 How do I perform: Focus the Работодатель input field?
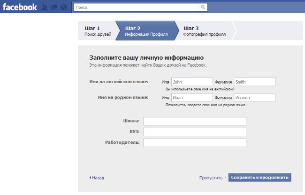195,142
